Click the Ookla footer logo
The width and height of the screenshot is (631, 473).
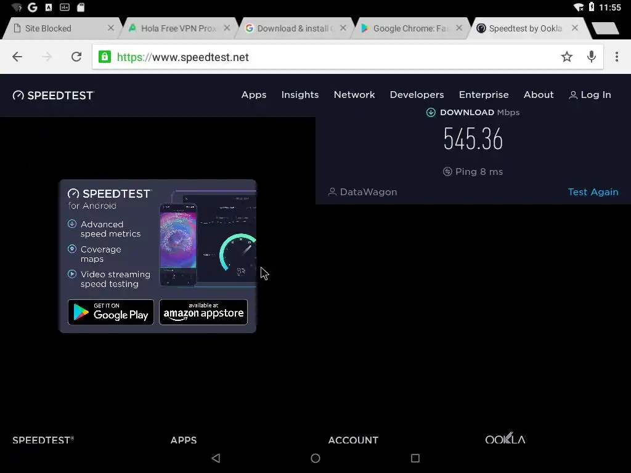click(505, 439)
